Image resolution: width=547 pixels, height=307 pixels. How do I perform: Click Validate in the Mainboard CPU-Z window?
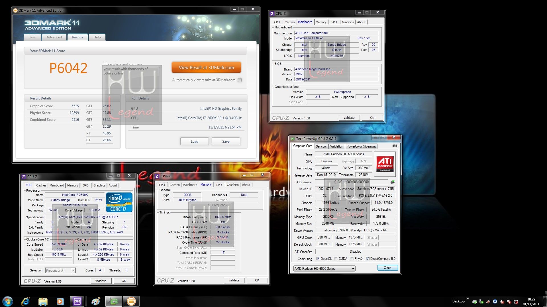(x=349, y=118)
